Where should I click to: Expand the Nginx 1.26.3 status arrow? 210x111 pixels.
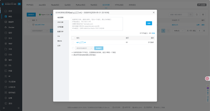[51, 15]
